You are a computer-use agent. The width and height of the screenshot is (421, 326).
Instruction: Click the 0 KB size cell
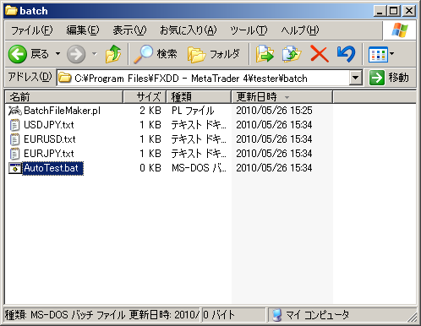150,168
